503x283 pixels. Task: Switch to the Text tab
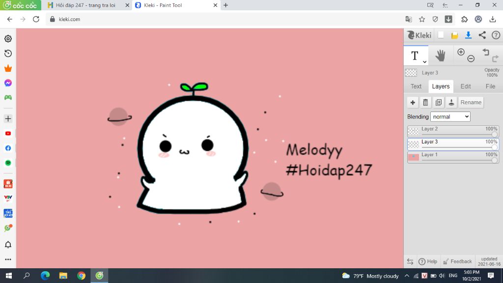[416, 86]
